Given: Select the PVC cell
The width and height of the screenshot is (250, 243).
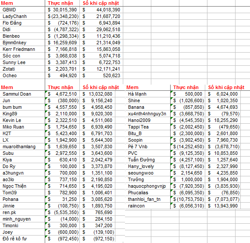Looking at the screenshot, I should point(148,153).
